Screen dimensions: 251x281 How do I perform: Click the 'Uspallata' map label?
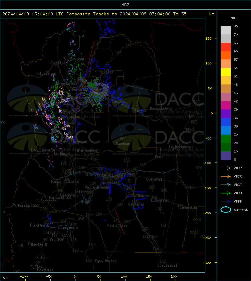58,63
